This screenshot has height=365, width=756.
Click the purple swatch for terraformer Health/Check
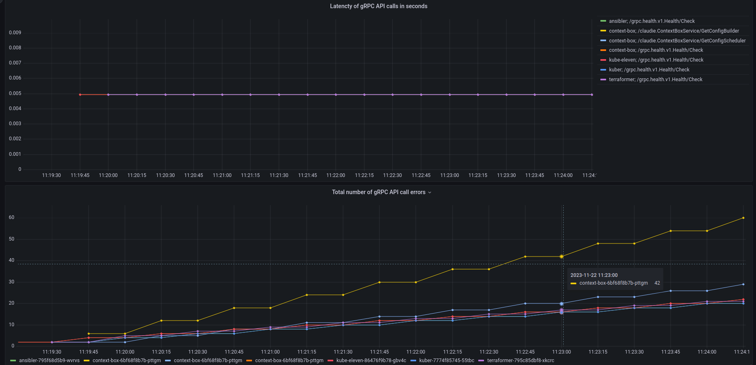603,80
